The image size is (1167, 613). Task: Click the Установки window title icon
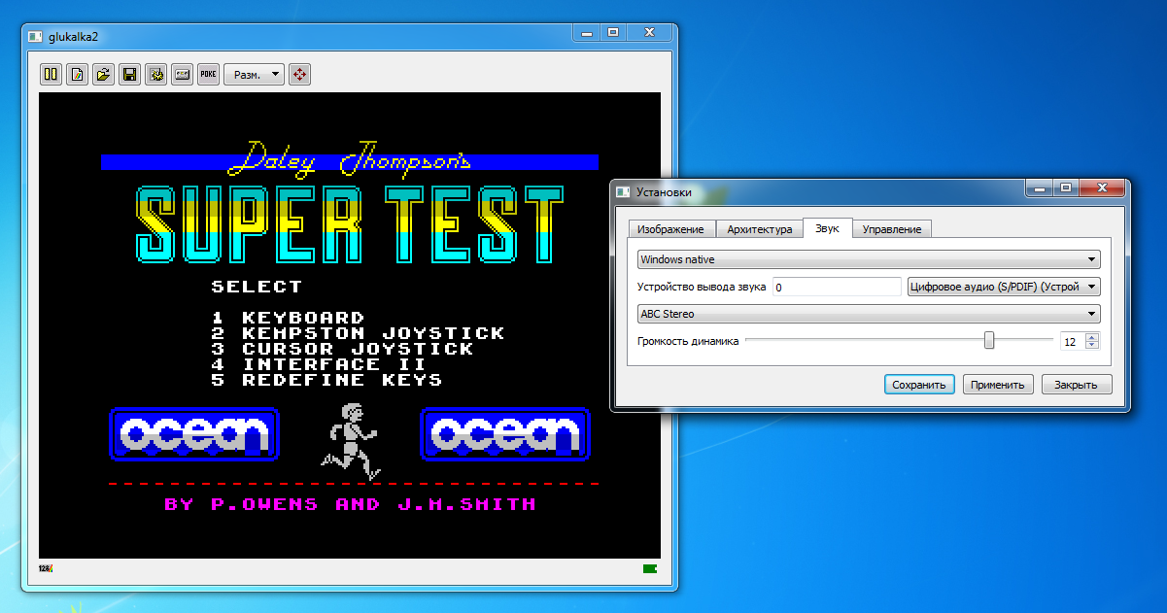click(x=623, y=191)
